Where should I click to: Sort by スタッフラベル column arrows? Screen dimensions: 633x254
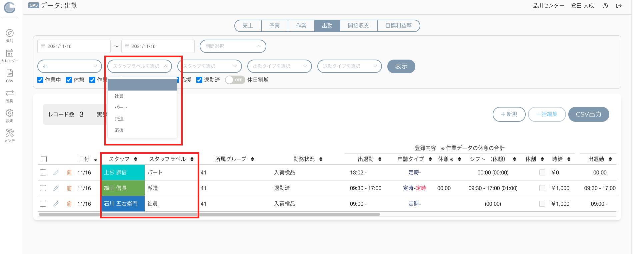192,159
